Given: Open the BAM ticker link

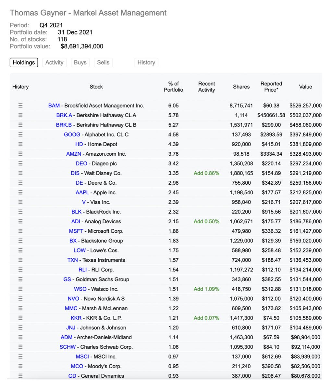Looking at the screenshot, I should click(x=54, y=106).
